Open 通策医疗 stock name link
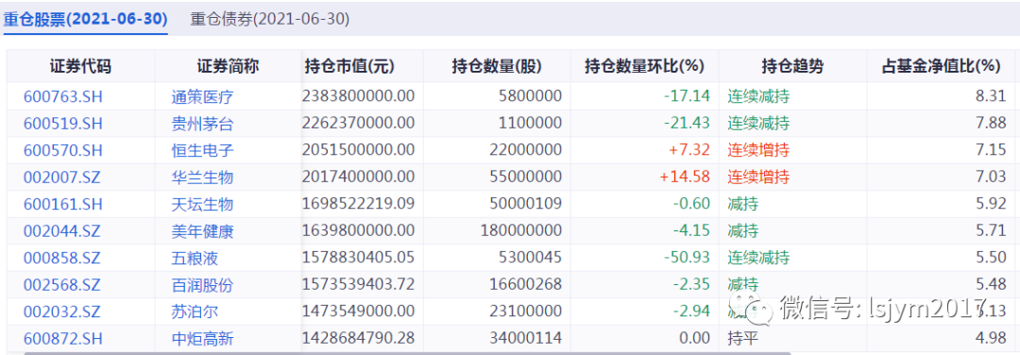 tap(202, 97)
